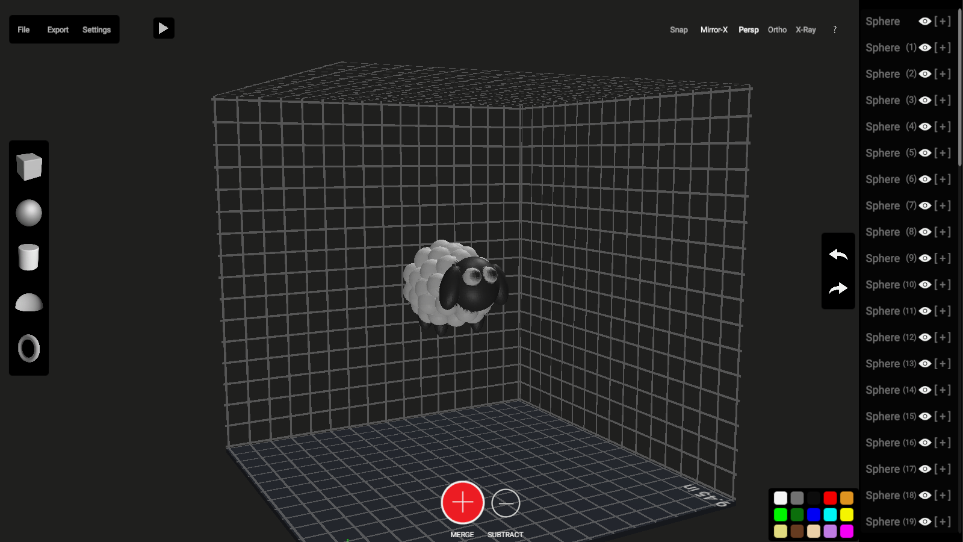Toggle visibility of Sphere (12)
This screenshot has height=542, width=963.
click(925, 337)
